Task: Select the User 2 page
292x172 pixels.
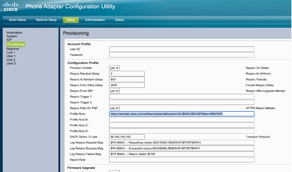Action: coord(11,63)
